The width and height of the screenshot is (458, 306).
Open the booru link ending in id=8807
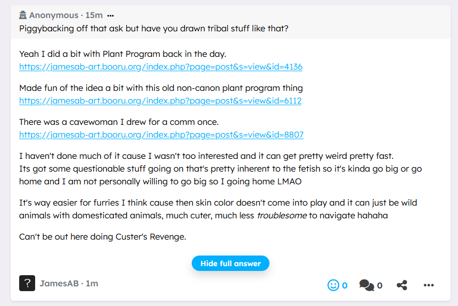[x=161, y=135]
